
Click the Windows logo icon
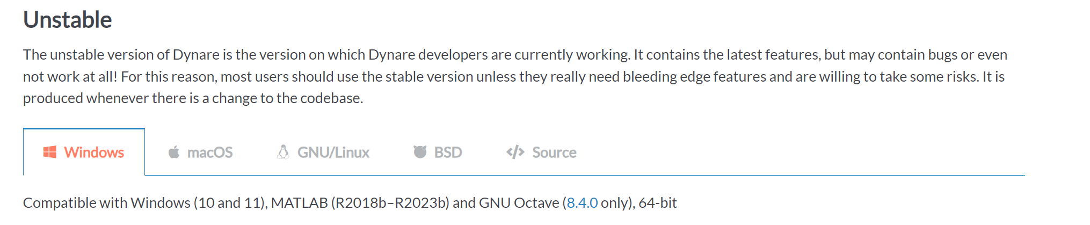point(50,153)
